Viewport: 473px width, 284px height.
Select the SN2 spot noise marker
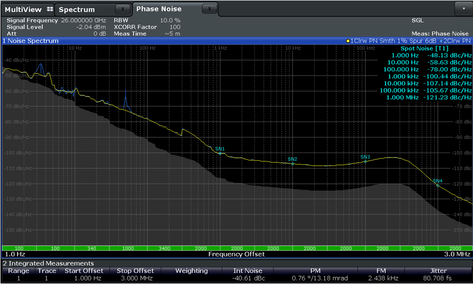point(293,164)
